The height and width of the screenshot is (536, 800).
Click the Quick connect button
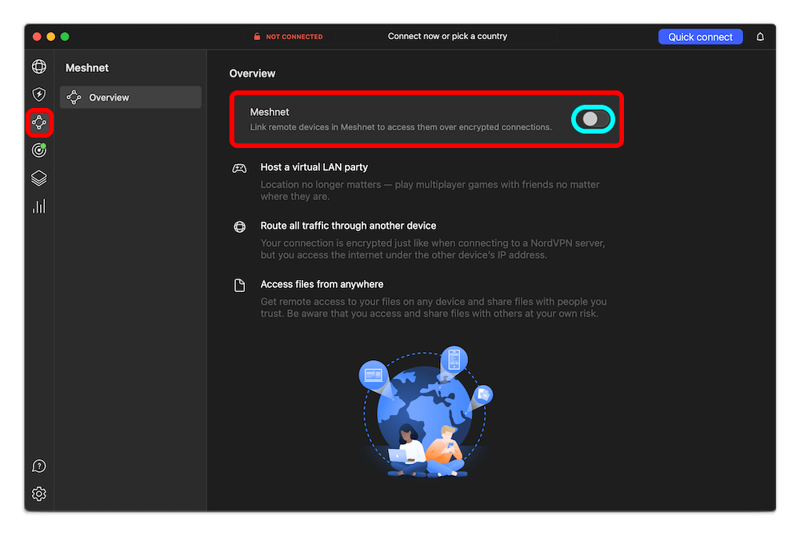coord(700,37)
